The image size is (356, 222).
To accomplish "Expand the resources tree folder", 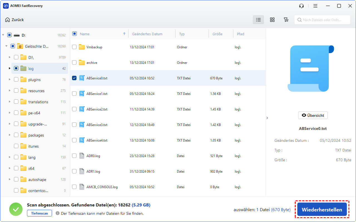I will pyautogui.click(x=10, y=91).
